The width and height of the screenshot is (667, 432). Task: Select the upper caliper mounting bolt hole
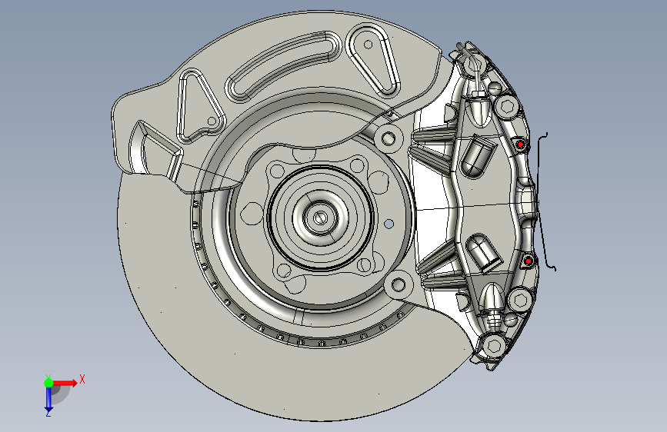point(388,138)
